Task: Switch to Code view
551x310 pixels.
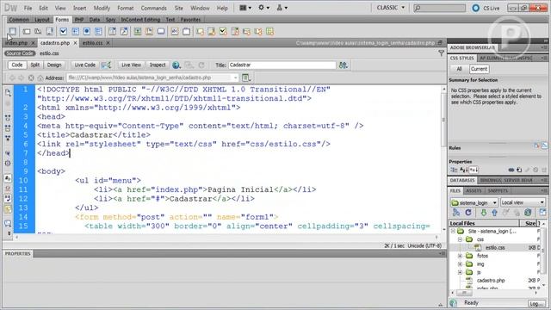Action: click(17, 65)
